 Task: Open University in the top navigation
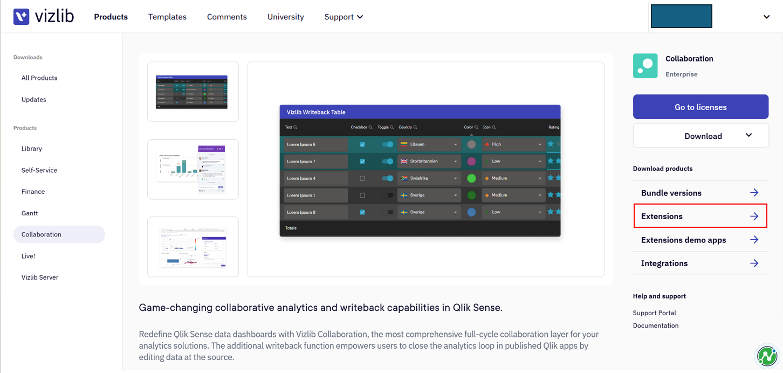286,17
